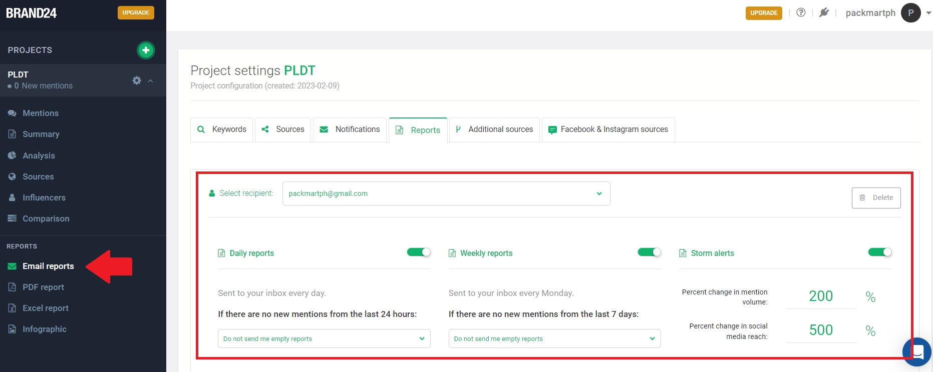Click the BRAND24 logo
The height and width of the screenshot is (372, 933).
click(31, 13)
